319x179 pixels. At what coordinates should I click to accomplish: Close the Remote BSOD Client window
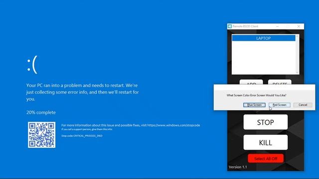[x=299, y=26]
